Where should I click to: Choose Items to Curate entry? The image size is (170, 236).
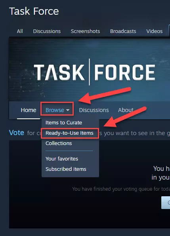point(64,123)
